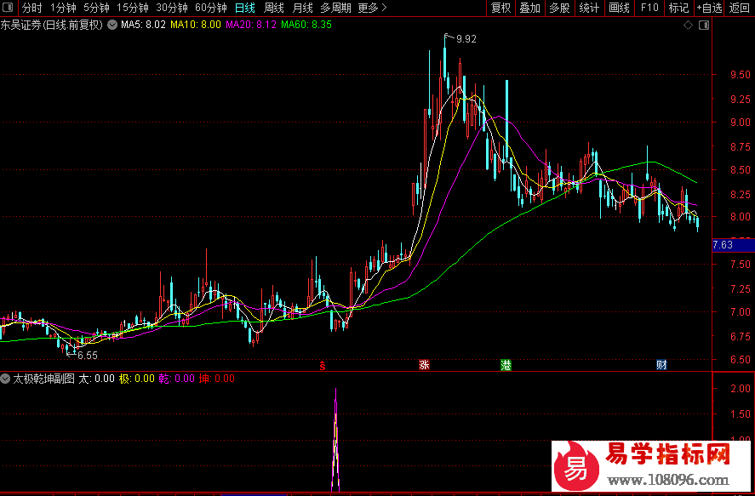Add stock with +自选 button

point(710,8)
